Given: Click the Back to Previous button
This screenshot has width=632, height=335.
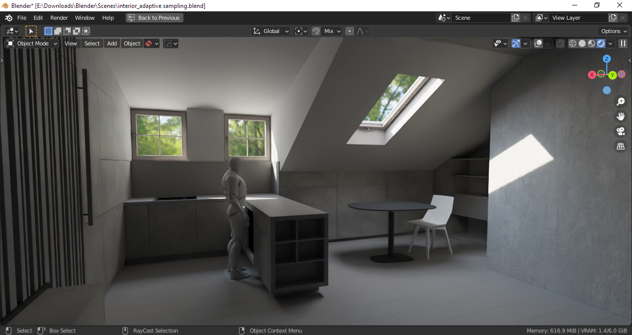Looking at the screenshot, I should click(155, 18).
